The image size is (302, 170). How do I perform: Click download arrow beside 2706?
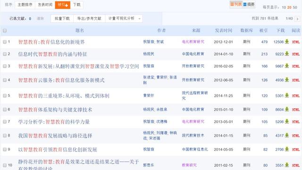pos(287,149)
